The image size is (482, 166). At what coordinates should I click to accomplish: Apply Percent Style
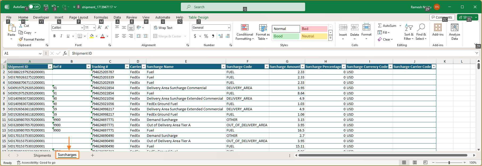(x=206, y=36)
